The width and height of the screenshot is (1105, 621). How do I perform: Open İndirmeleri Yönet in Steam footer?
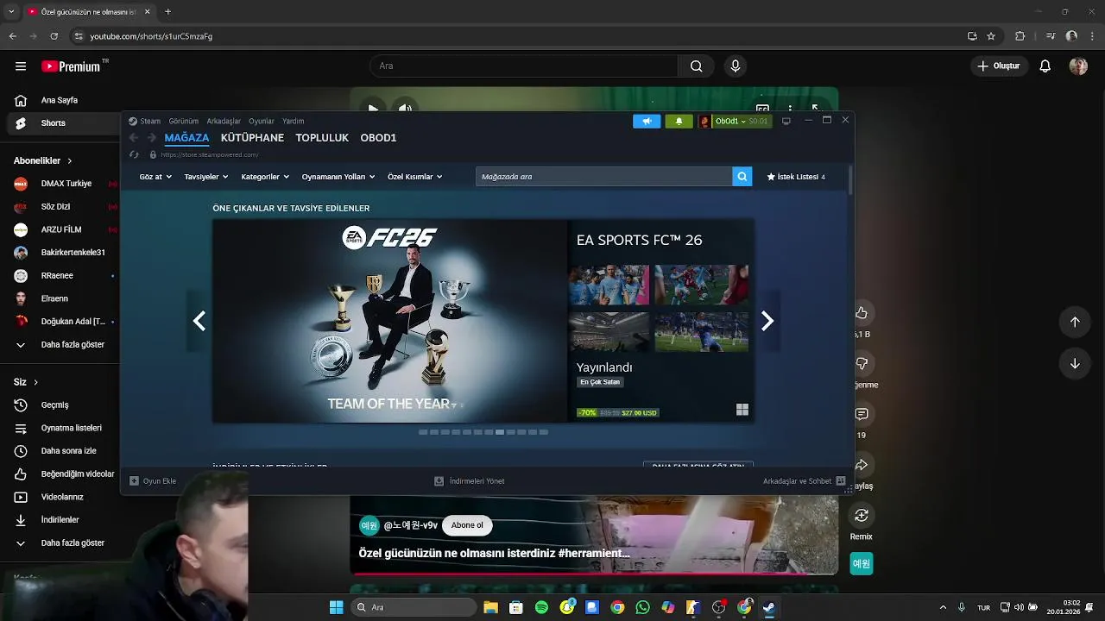pyautogui.click(x=469, y=481)
